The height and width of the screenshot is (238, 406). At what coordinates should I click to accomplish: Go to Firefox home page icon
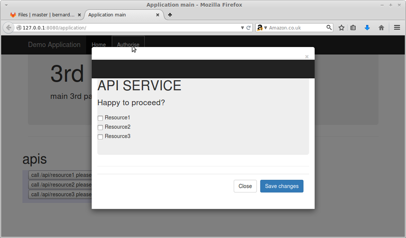tap(381, 28)
